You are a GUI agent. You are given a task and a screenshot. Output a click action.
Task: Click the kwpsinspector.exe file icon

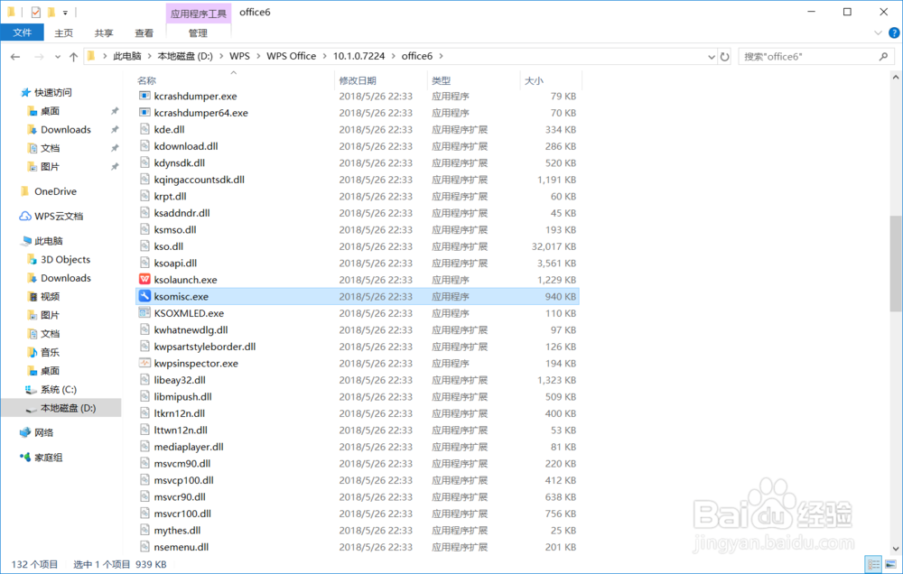click(144, 364)
